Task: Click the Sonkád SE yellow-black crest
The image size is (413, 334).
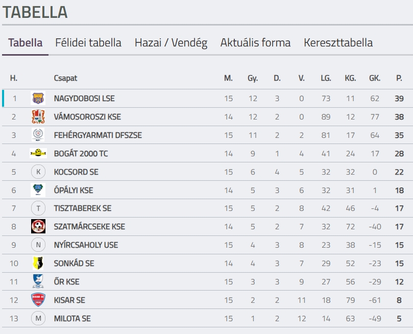Action: pyautogui.click(x=38, y=263)
